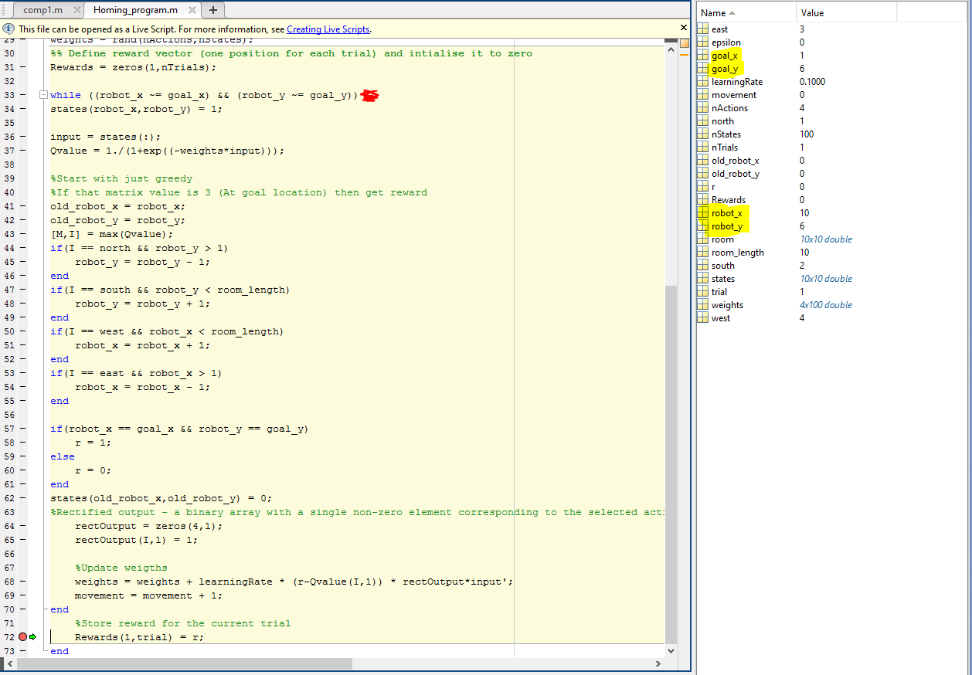Dismiss the Live Script notification bar

pos(683,27)
